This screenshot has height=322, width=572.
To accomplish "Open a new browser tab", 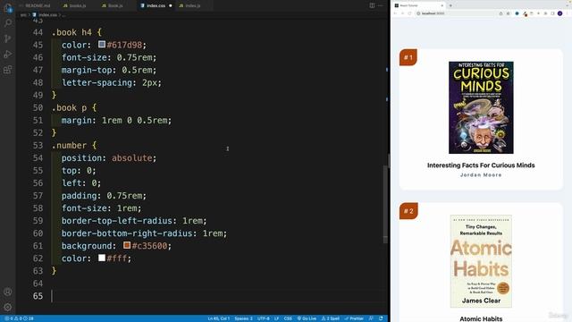I will (x=450, y=5).
